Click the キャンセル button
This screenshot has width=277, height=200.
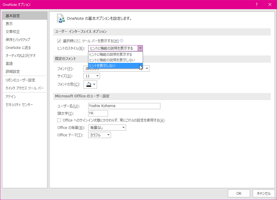pos(264,194)
